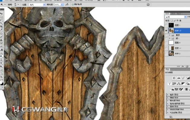Click the Exposure percentage field
This screenshot has width=190, height=120.
tap(57, 4)
